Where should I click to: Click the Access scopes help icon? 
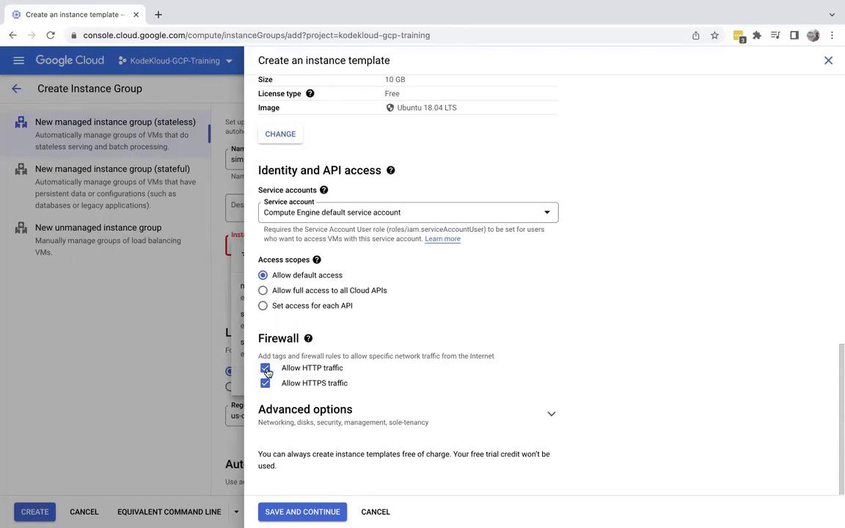[x=317, y=260]
